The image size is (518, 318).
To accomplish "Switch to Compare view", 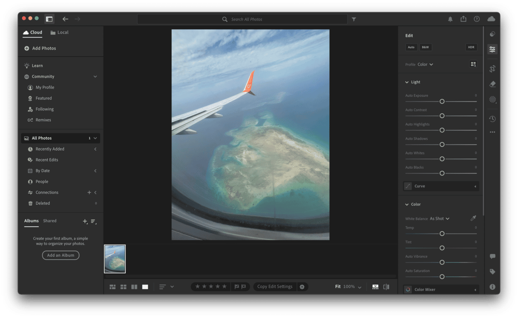I will [x=134, y=287].
